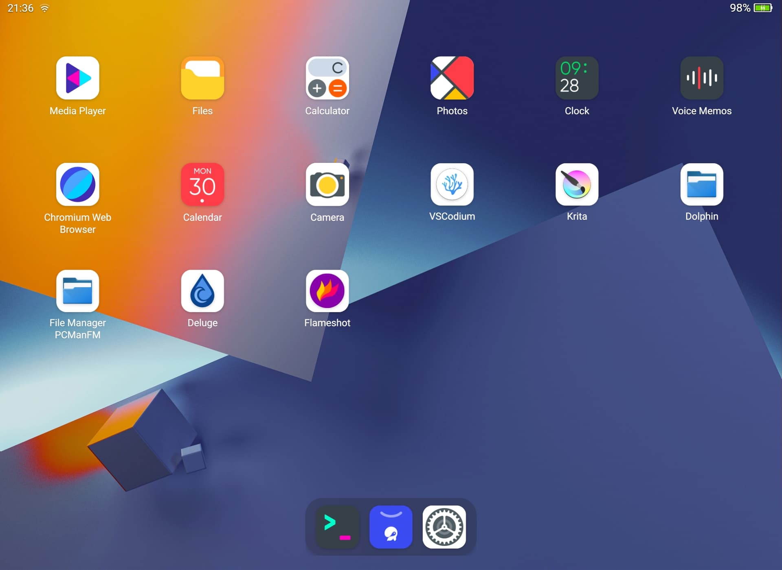Open the terminal from the dock
This screenshot has height=570, width=782.
pos(338,527)
